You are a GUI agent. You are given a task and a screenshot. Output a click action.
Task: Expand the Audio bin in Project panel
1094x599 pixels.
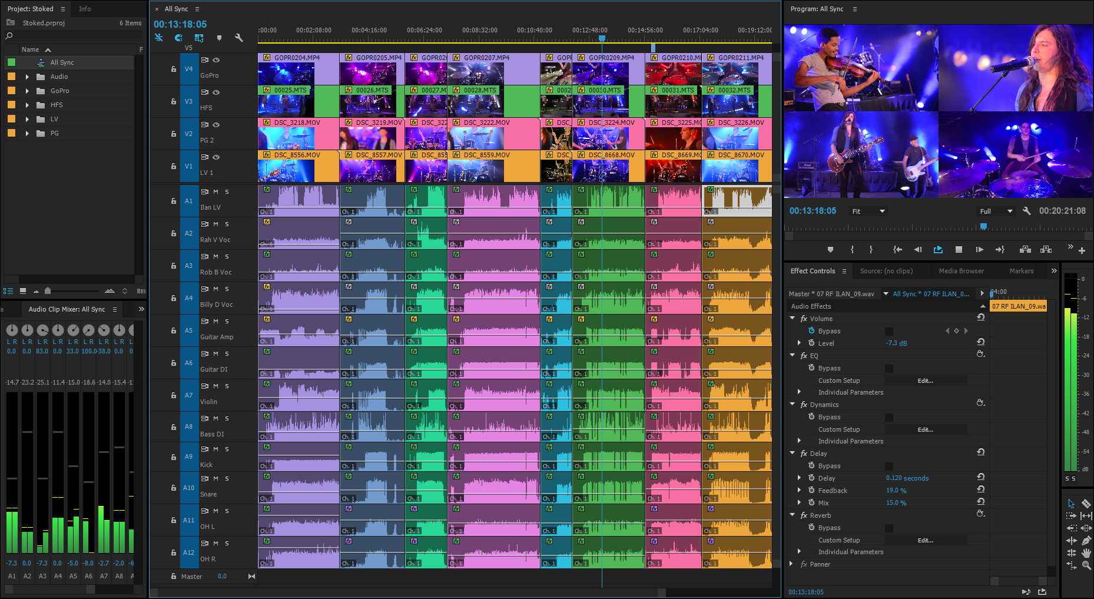[x=27, y=77]
